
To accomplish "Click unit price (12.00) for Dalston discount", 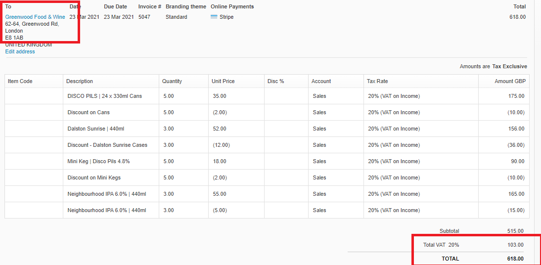I will (x=221, y=145).
